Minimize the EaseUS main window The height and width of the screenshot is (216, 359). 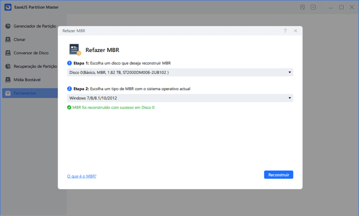331,7
